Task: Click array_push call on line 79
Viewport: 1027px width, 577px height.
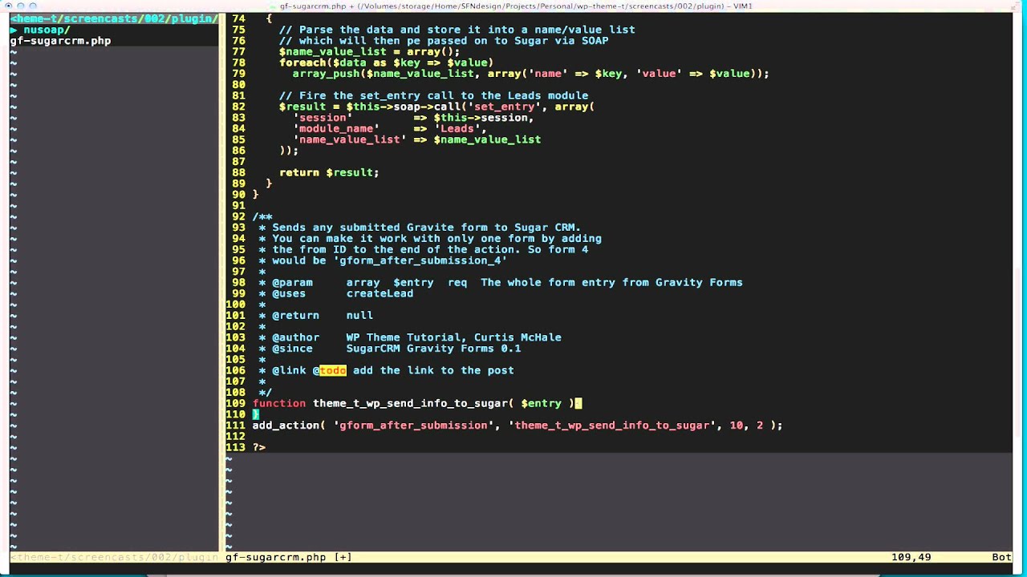Action: (x=530, y=74)
